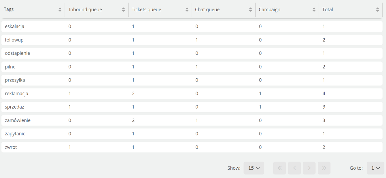Image resolution: width=386 pixels, height=178 pixels.
Task: Toggle sort icon for Tickets queue
Action: click(187, 10)
